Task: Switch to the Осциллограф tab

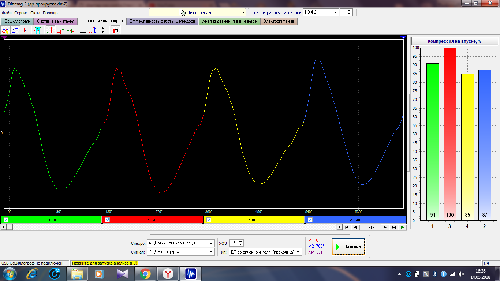Action: pos(17,21)
